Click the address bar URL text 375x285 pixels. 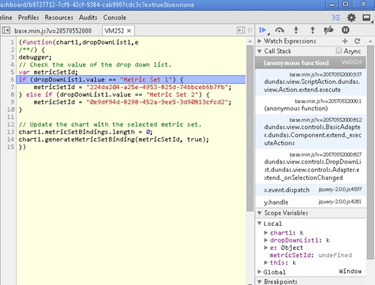pos(97,5)
